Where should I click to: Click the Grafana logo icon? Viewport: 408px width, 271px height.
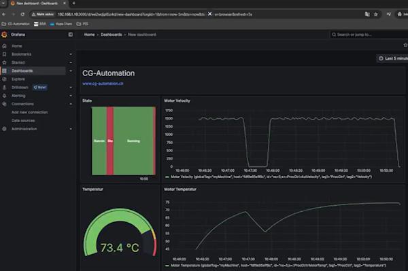(4, 35)
